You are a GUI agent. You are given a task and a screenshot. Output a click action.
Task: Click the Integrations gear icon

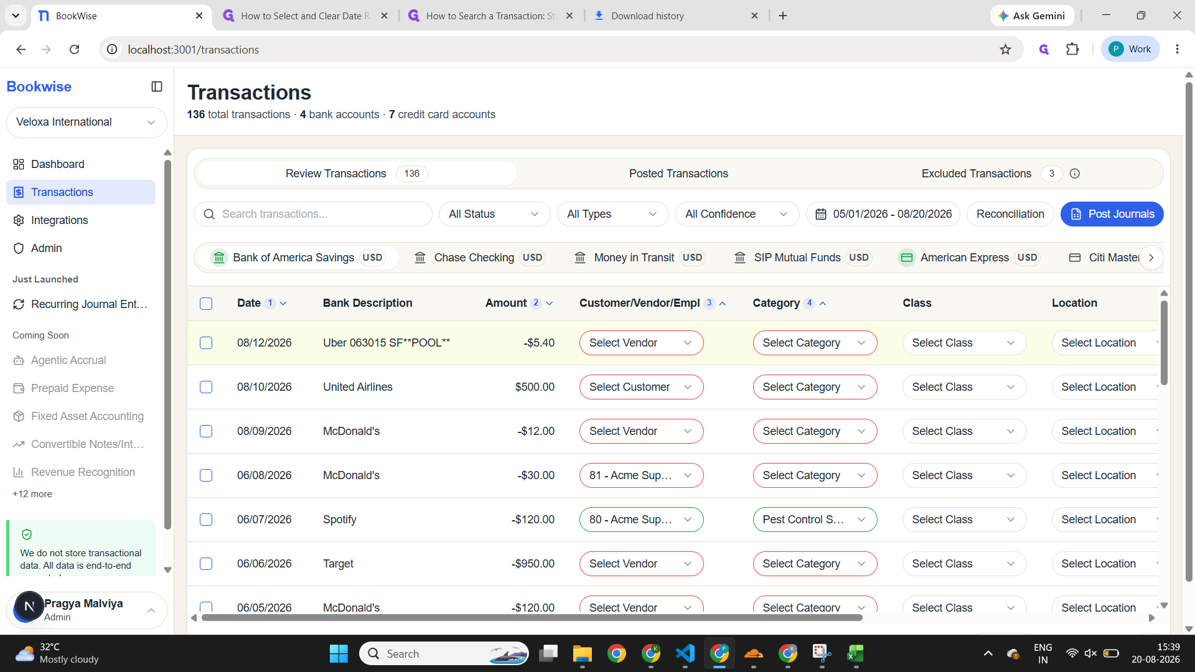19,220
